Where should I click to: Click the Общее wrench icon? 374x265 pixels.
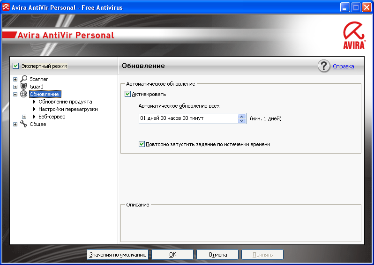(x=23, y=124)
